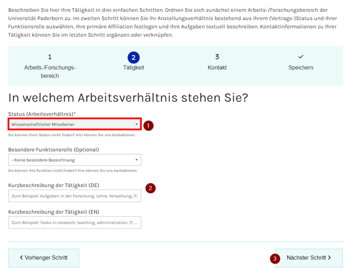Focus the Kurzbeschreibung der Tätigkeit (DE) field
Screen dimensions: 347x271
point(74,196)
